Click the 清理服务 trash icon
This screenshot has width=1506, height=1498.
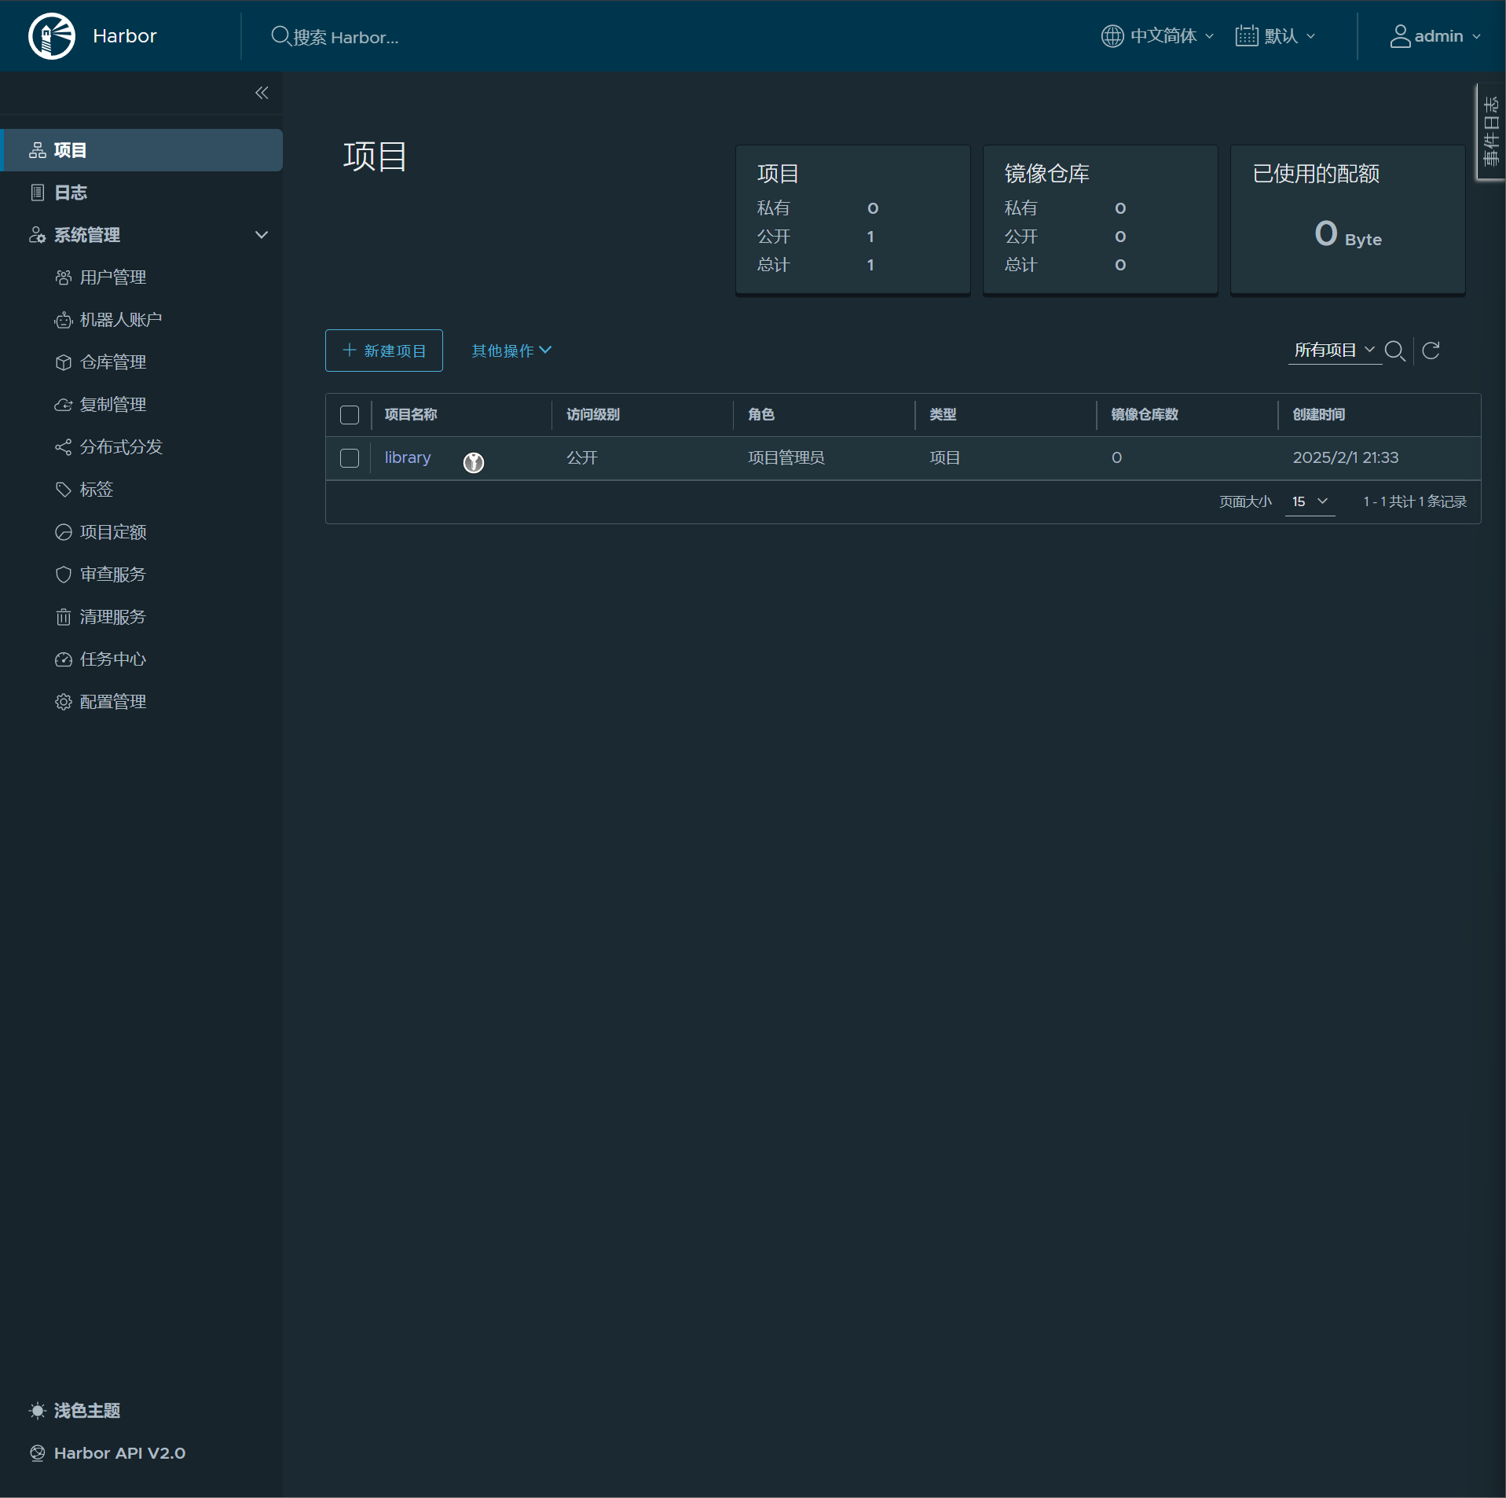(x=64, y=617)
